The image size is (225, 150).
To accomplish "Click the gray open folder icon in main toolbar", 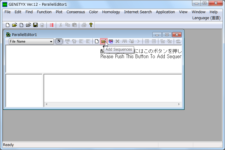I will (x=28, y=25).
